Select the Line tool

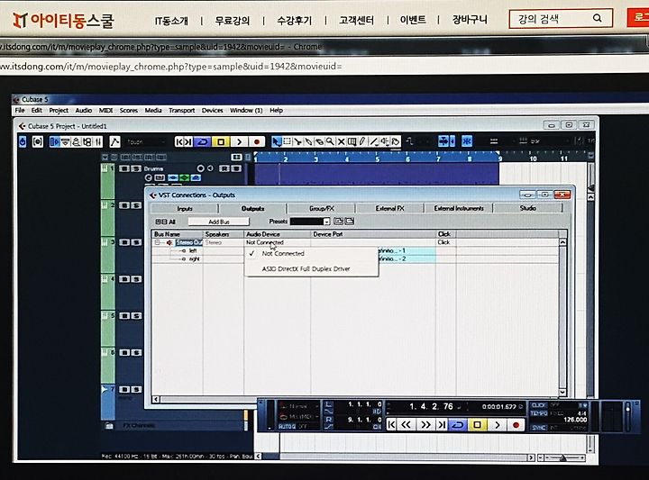374,141
